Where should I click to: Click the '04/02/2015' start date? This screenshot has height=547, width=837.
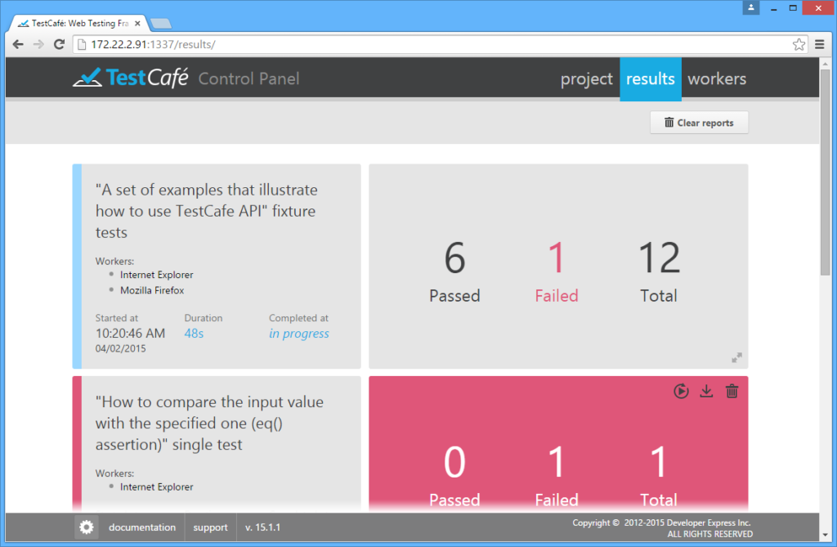(121, 348)
